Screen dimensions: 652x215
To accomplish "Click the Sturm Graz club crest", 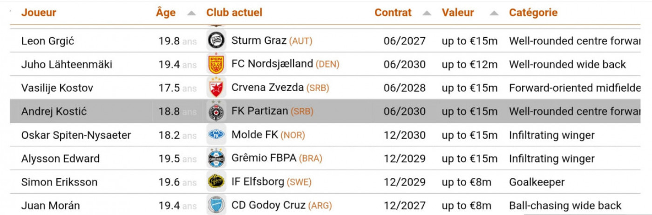I will (x=216, y=40).
